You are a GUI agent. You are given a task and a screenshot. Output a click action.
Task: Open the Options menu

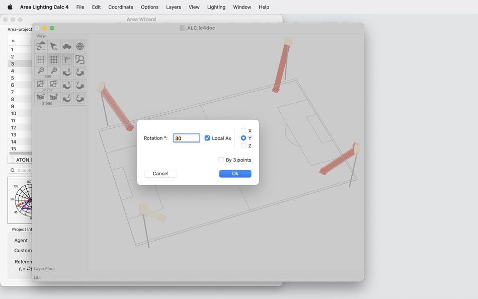coord(149,7)
